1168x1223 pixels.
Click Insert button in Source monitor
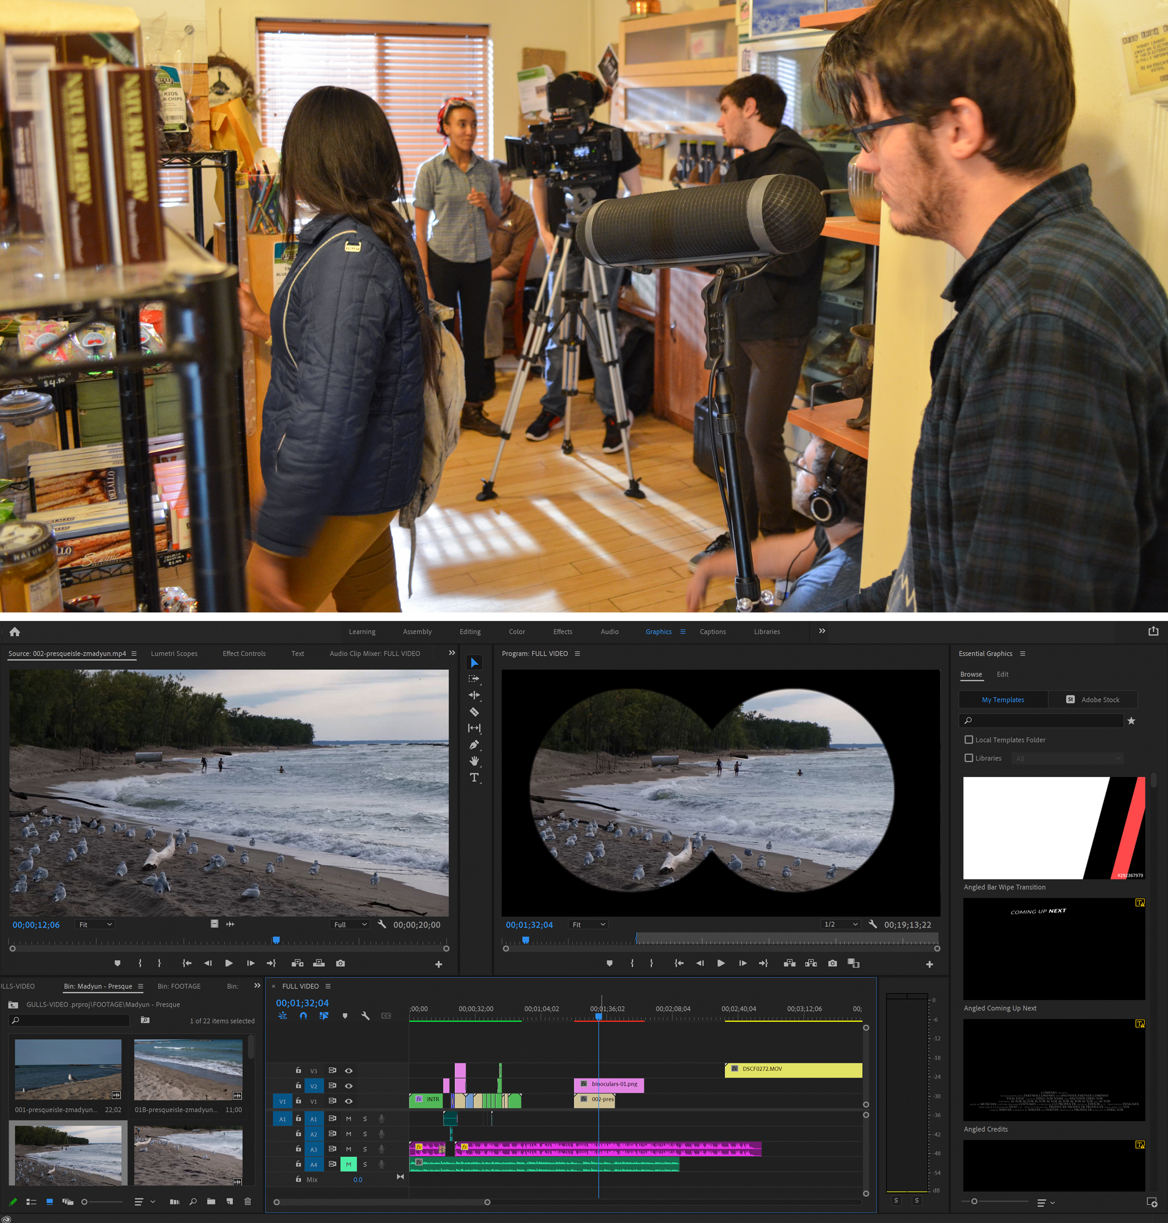click(298, 963)
